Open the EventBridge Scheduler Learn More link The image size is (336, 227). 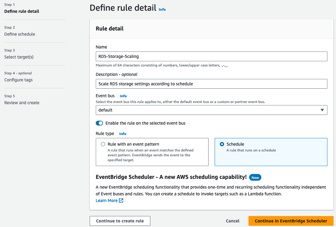106,200
